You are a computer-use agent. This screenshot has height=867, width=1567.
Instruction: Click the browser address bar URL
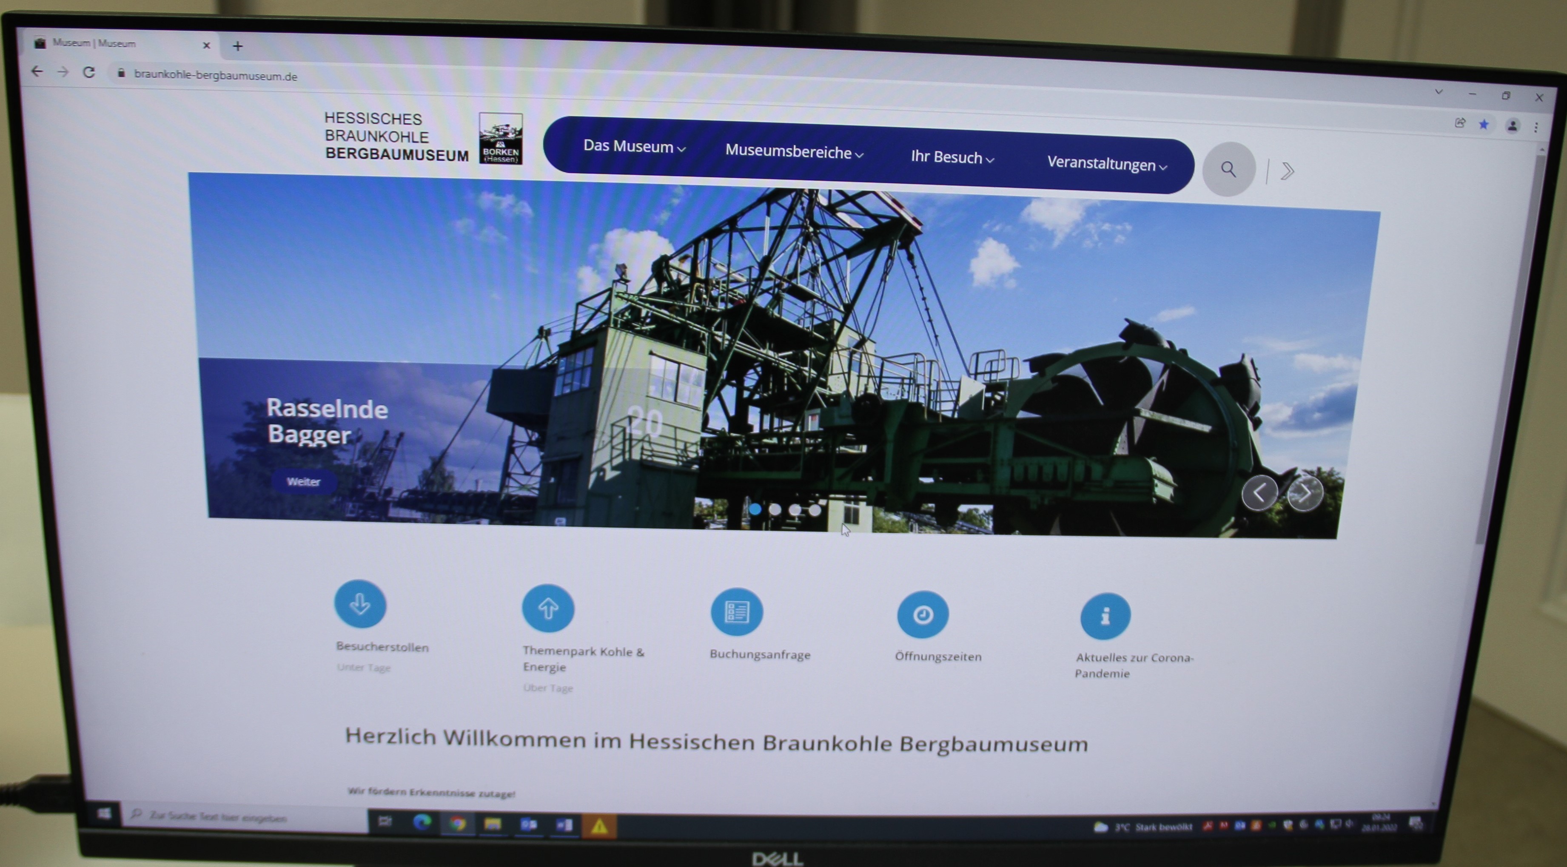[x=215, y=75]
